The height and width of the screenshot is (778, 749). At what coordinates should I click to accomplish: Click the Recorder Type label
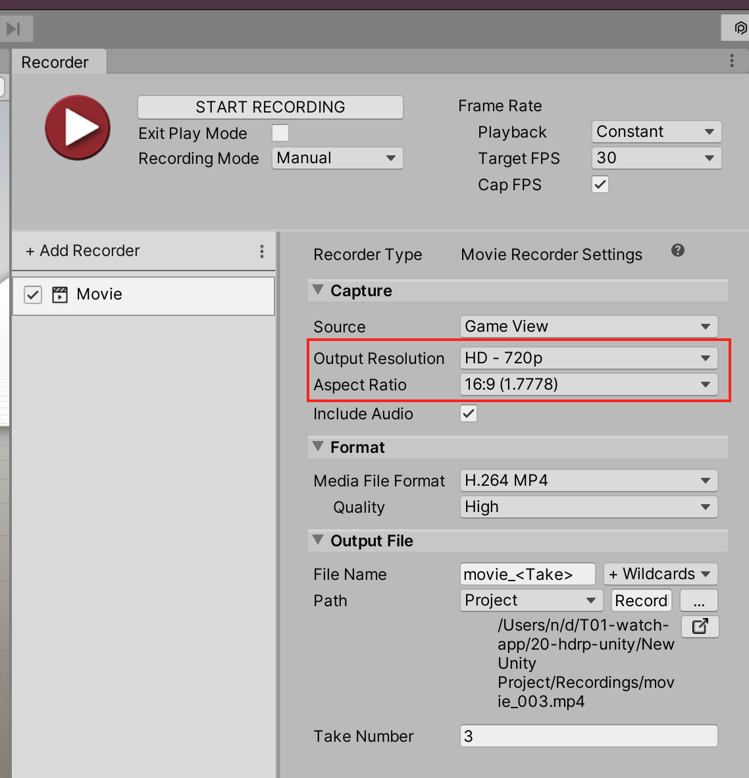click(367, 255)
